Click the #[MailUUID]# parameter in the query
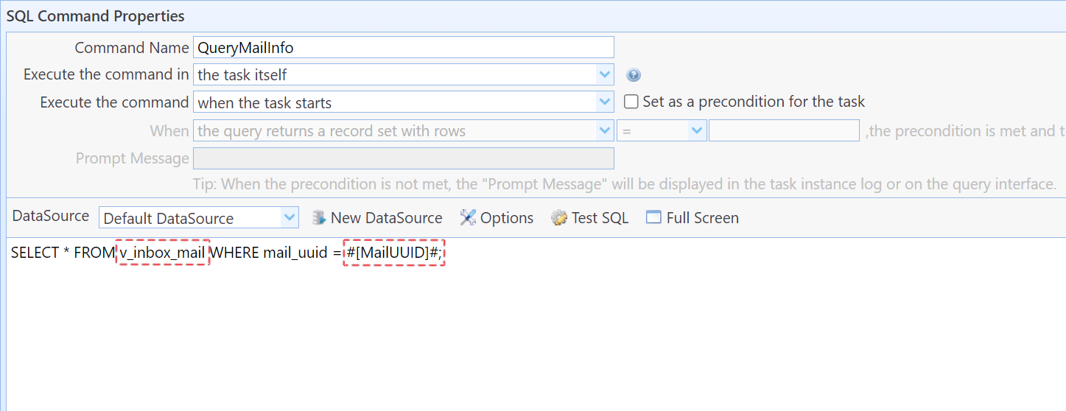Image resolution: width=1066 pixels, height=411 pixels. pos(393,253)
